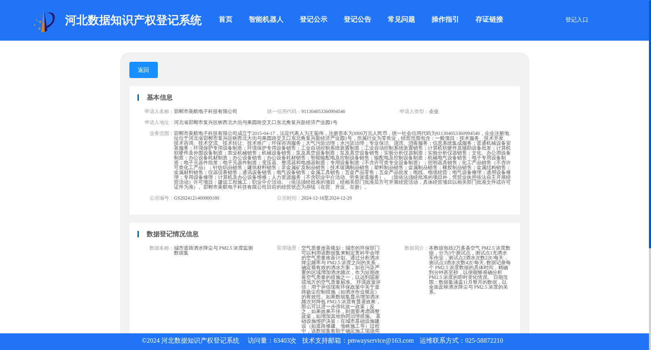Viewport: 651px width, 350px height.
Task: Select applicant name 邯郸市美航电子科技有限公司
Action: coord(205,111)
